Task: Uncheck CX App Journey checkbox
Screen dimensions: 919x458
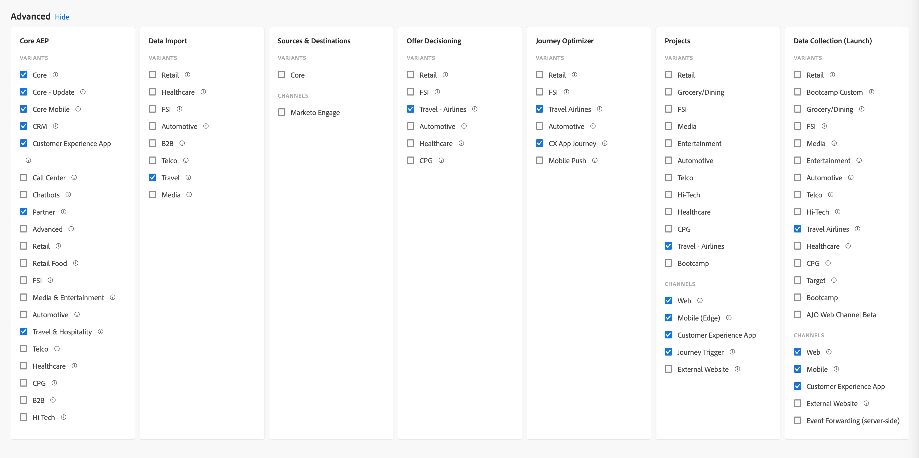Action: point(539,143)
